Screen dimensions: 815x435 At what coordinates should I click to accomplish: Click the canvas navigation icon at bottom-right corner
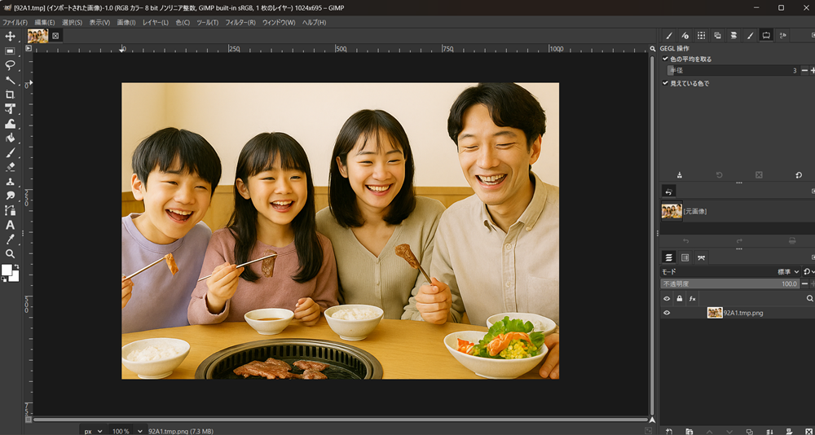click(x=652, y=420)
